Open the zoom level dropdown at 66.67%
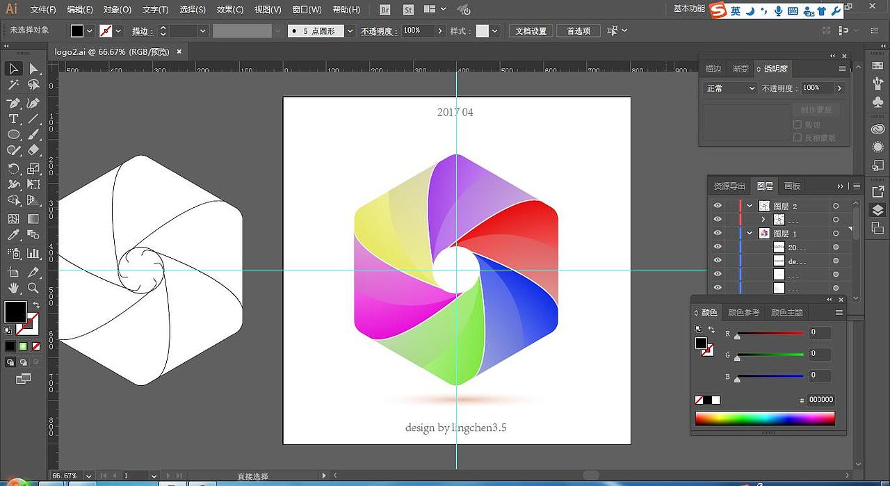The image size is (890, 486). point(89,476)
